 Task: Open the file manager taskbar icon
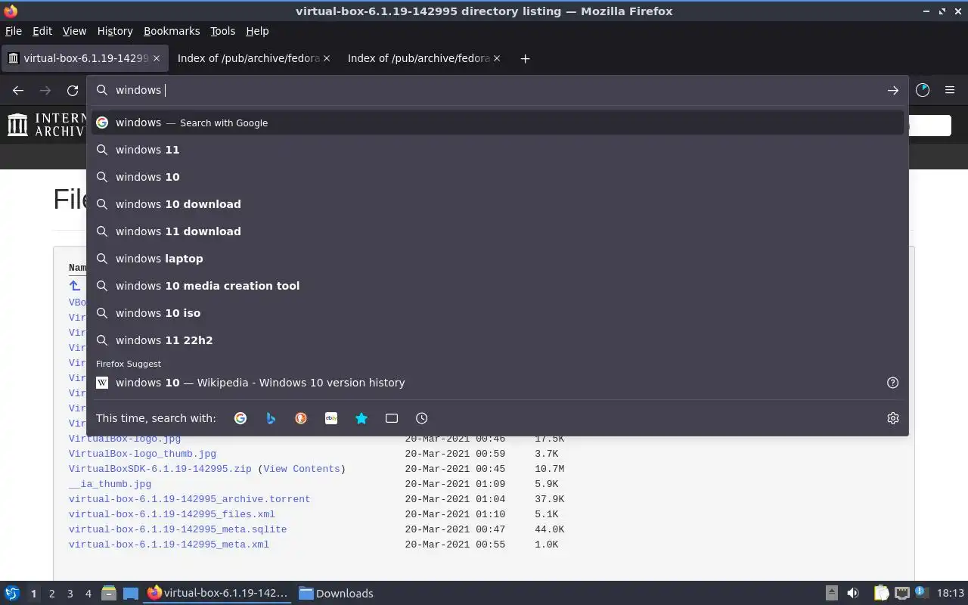(x=108, y=594)
